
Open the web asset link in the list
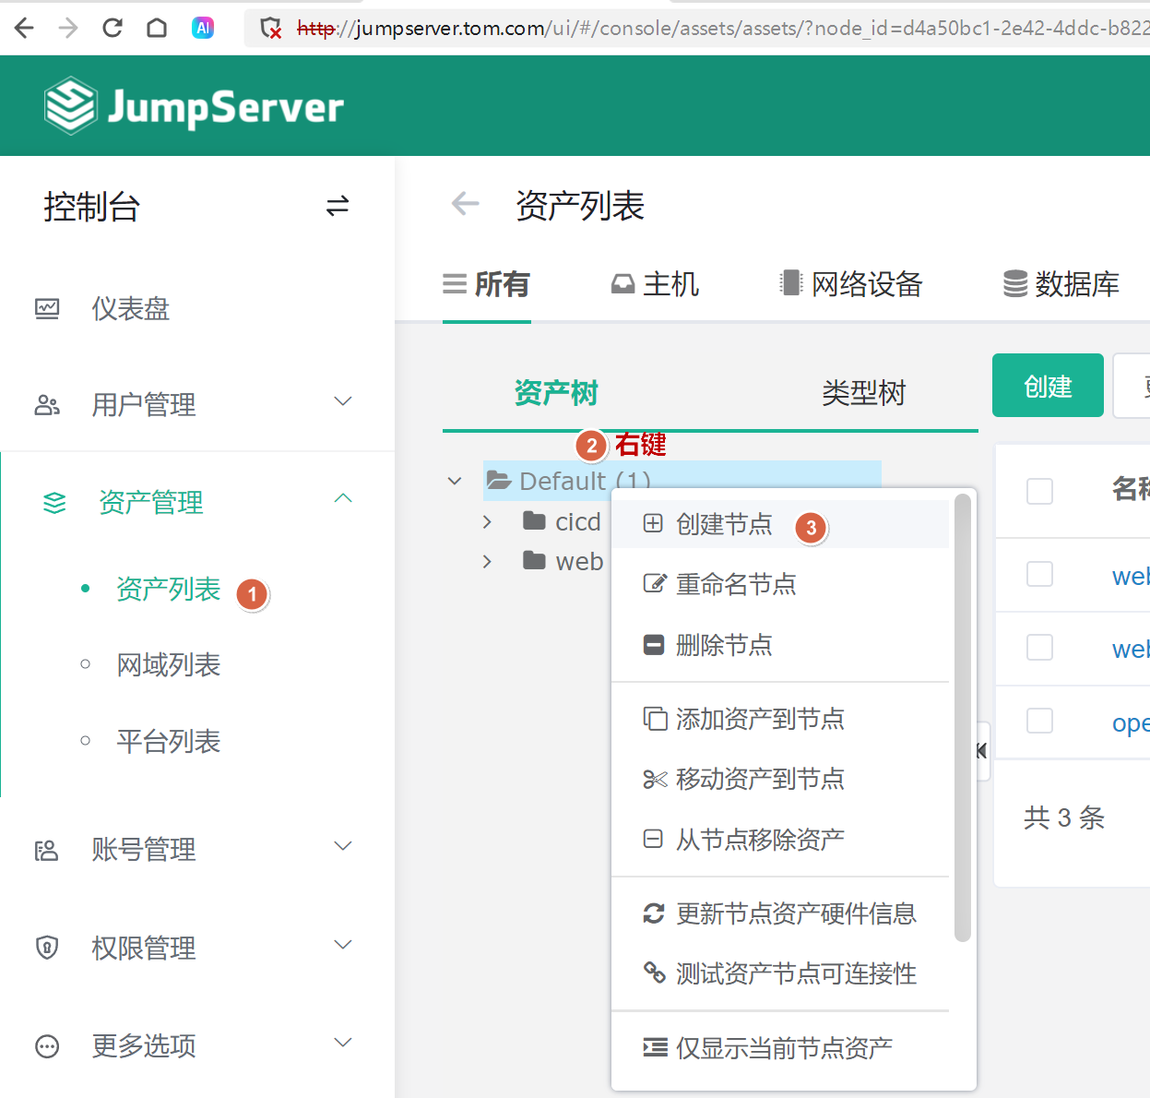point(1130,574)
